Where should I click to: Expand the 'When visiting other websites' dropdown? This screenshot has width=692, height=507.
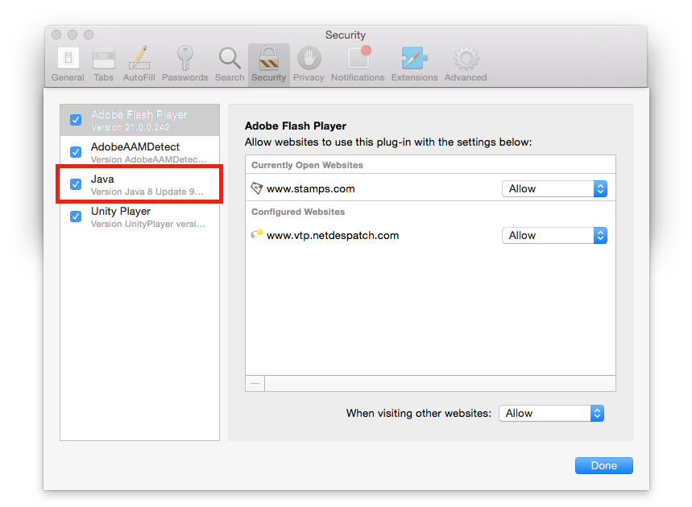click(x=551, y=413)
